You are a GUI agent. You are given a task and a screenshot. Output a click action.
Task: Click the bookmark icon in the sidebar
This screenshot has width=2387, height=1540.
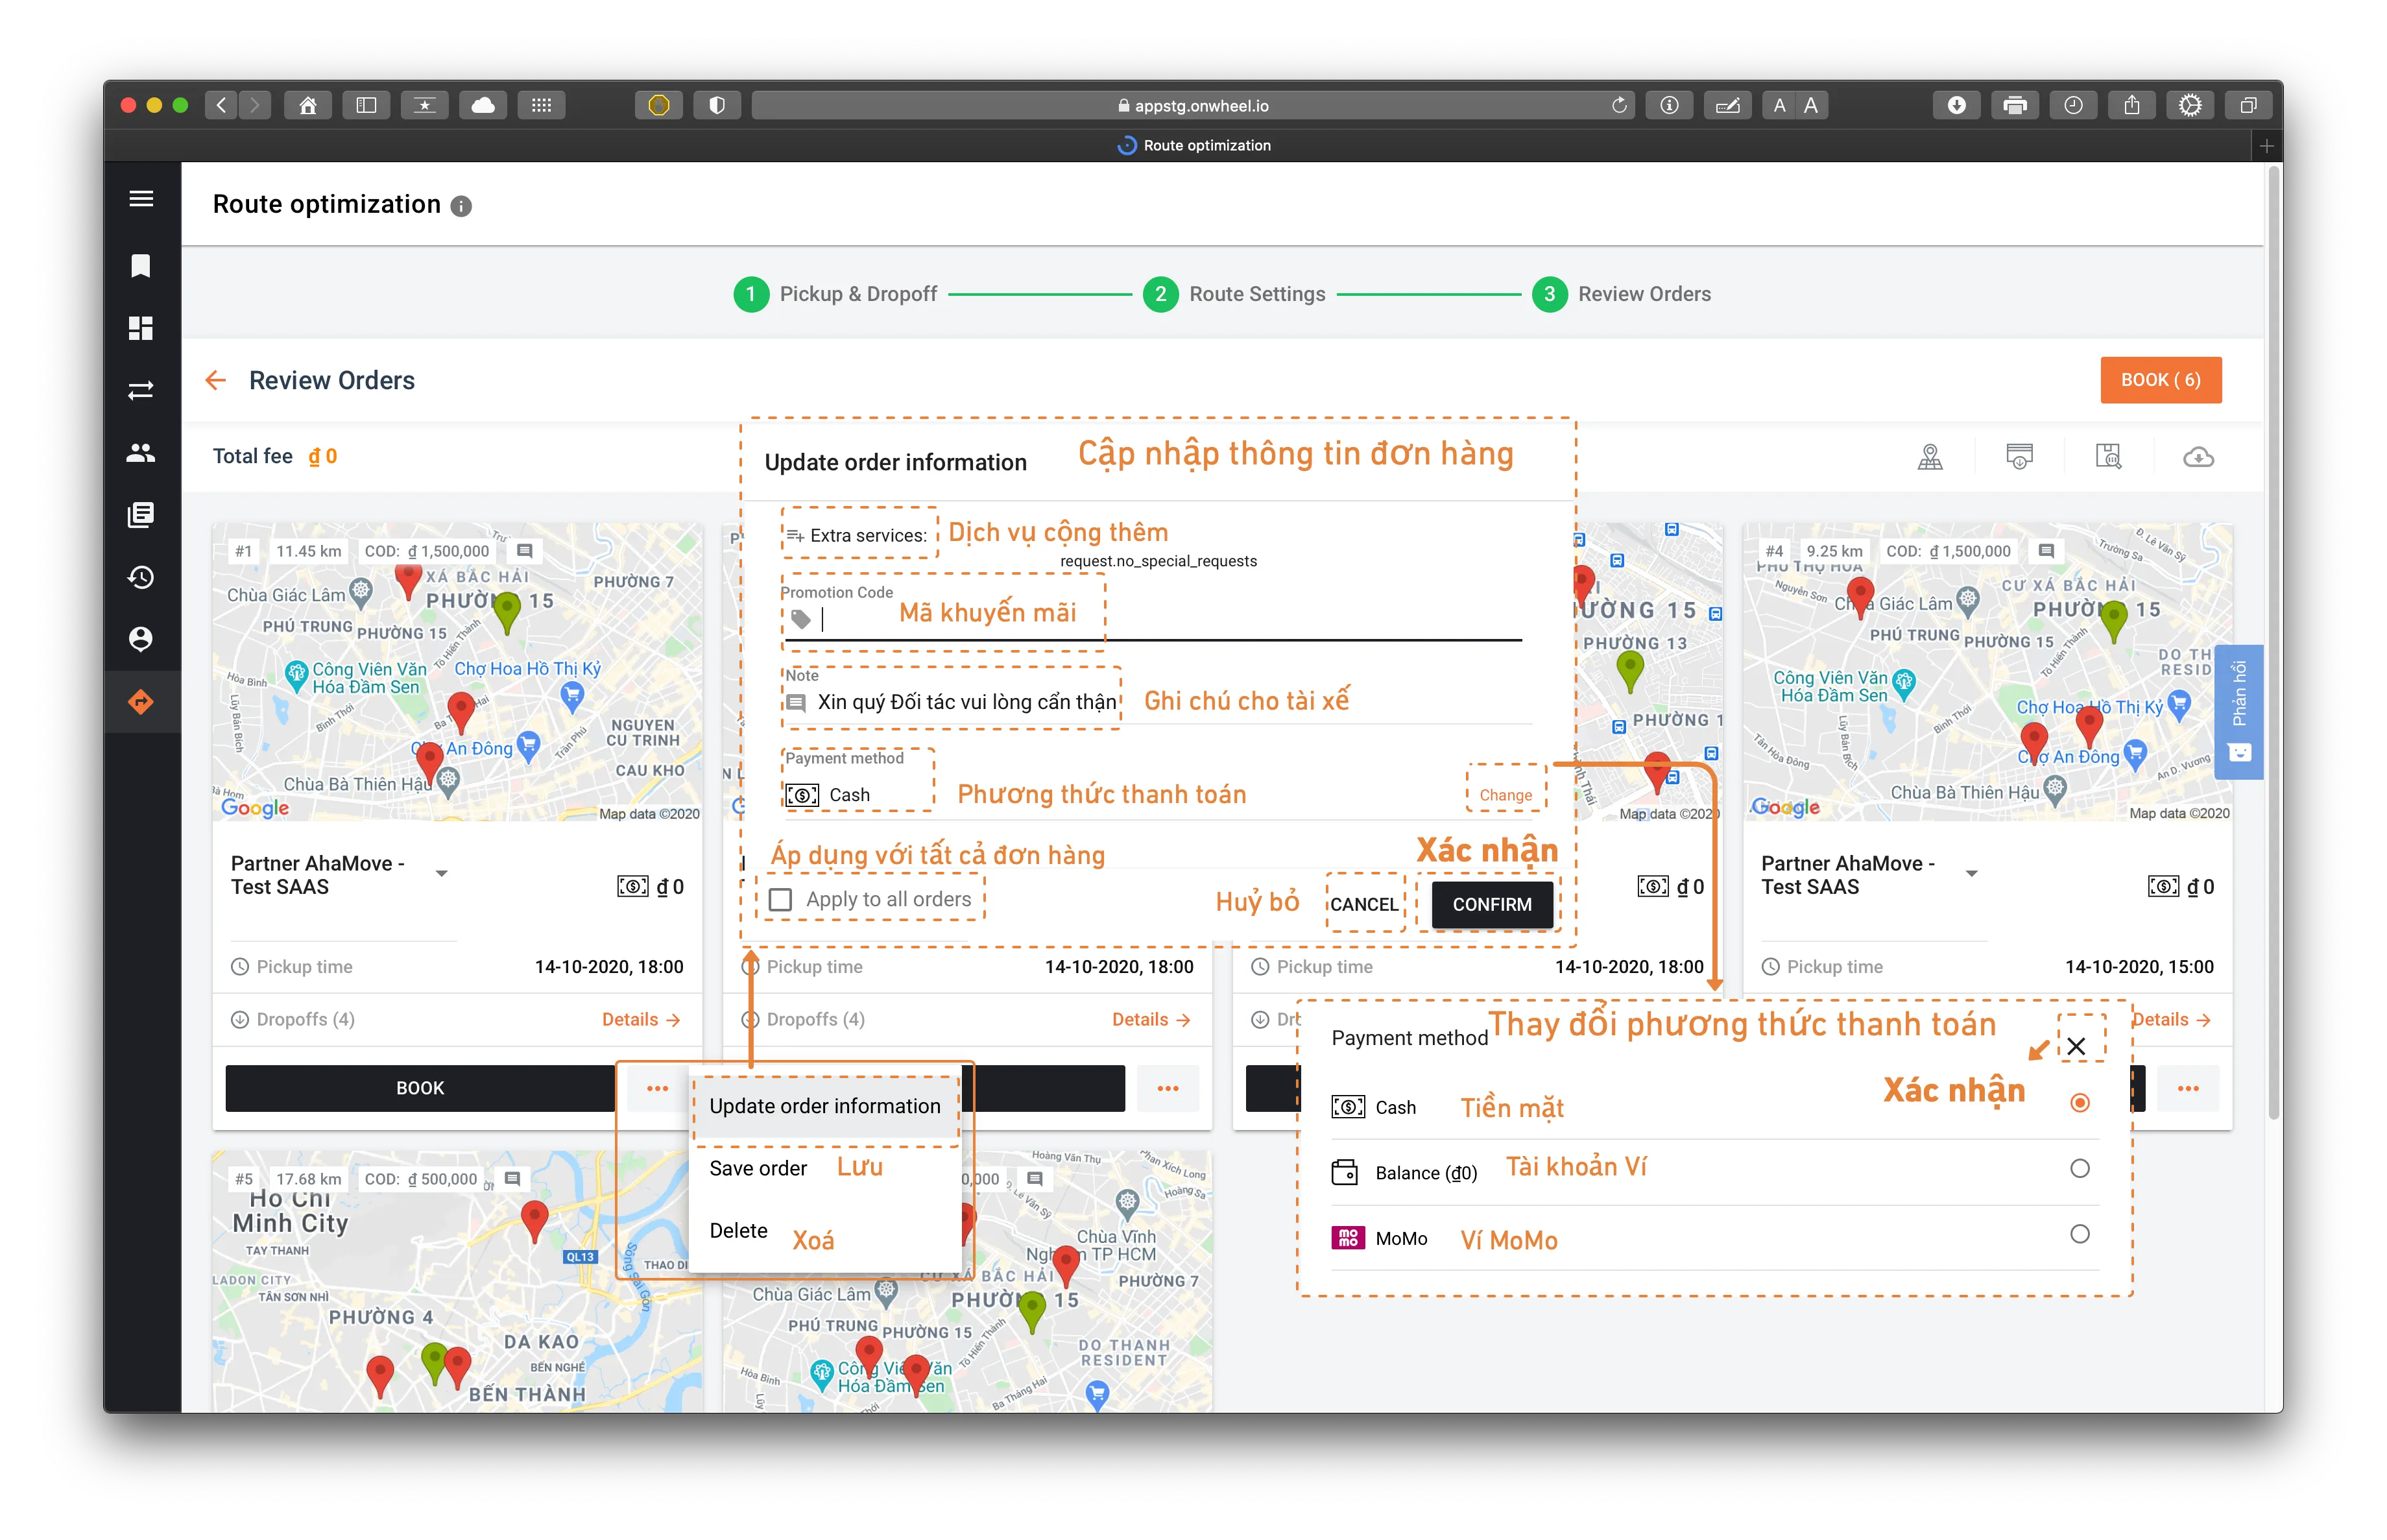[x=141, y=266]
